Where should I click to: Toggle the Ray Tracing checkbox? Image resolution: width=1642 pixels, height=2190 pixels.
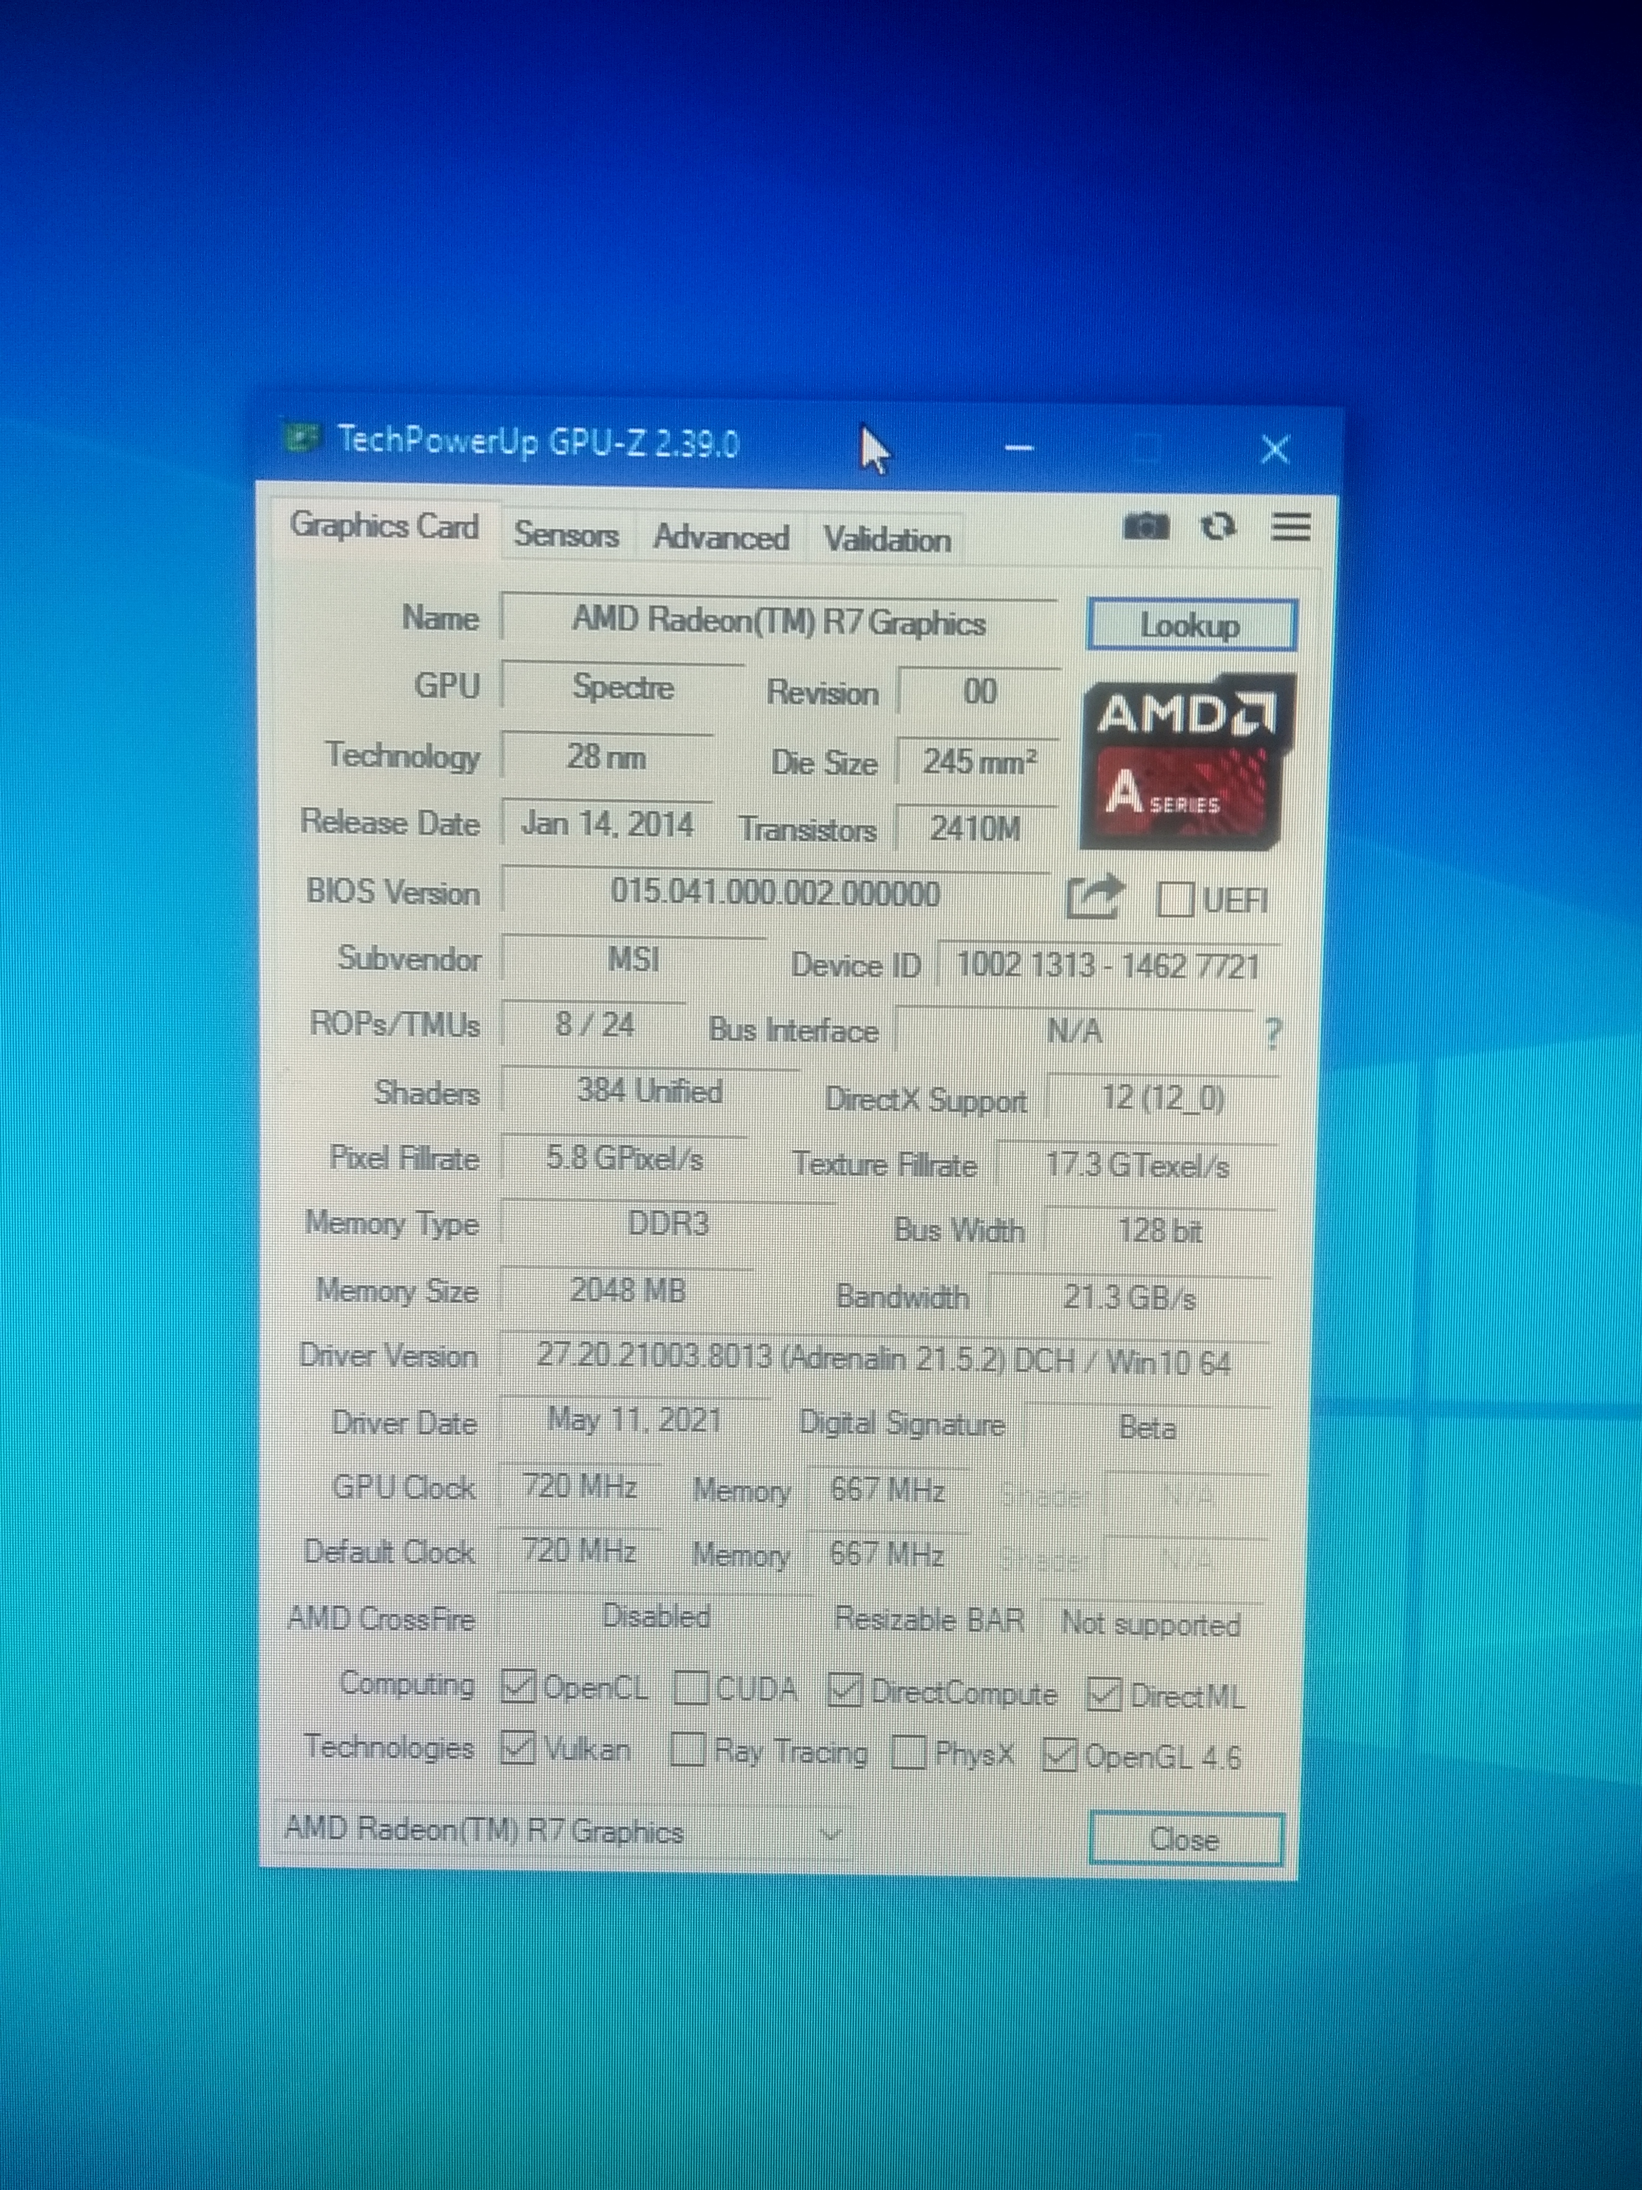pos(688,1749)
